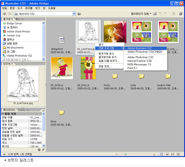Click smallest thumbnail size button
The image size is (185, 167).
point(117,154)
